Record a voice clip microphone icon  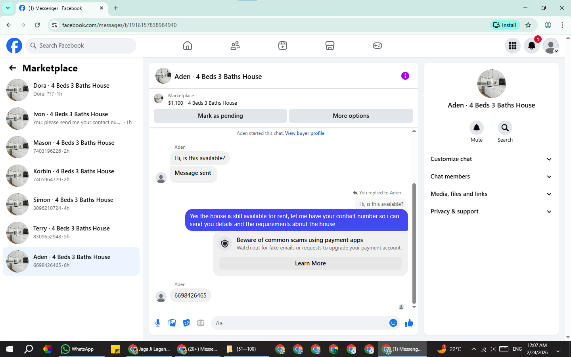click(158, 323)
